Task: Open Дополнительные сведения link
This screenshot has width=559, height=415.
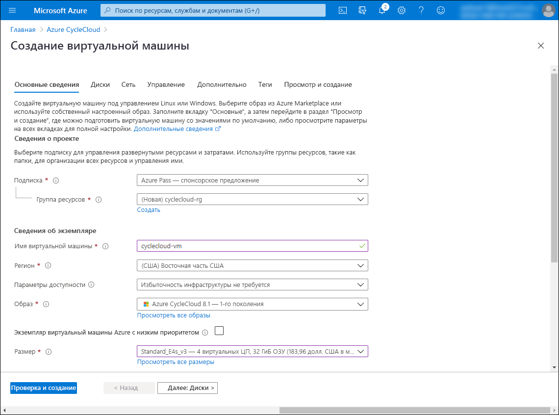Action: 173,129
